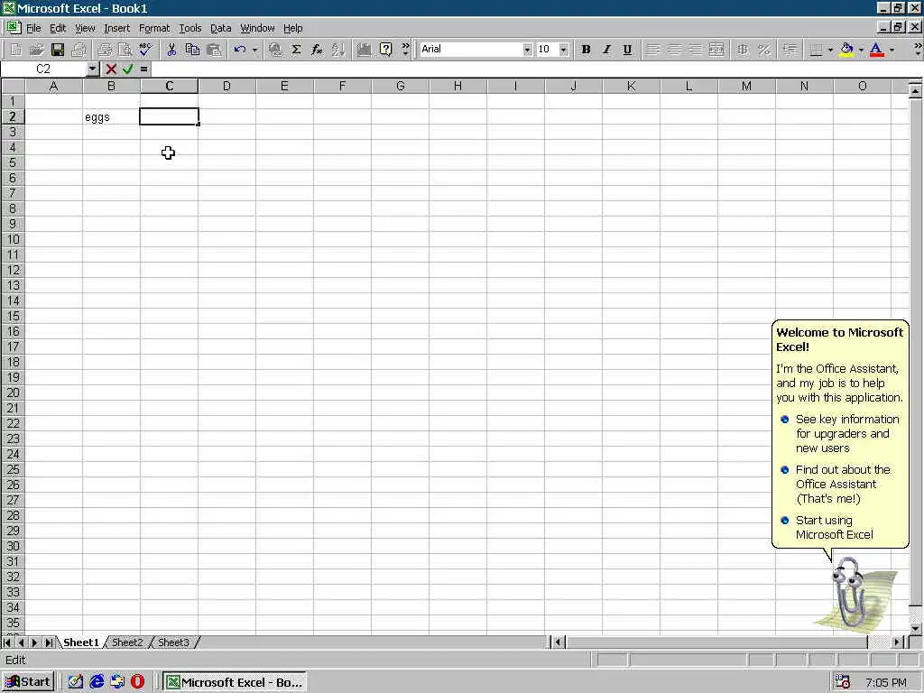Print the sheet using the Print icon
Viewport: 924px width, 693px height.
(x=105, y=50)
